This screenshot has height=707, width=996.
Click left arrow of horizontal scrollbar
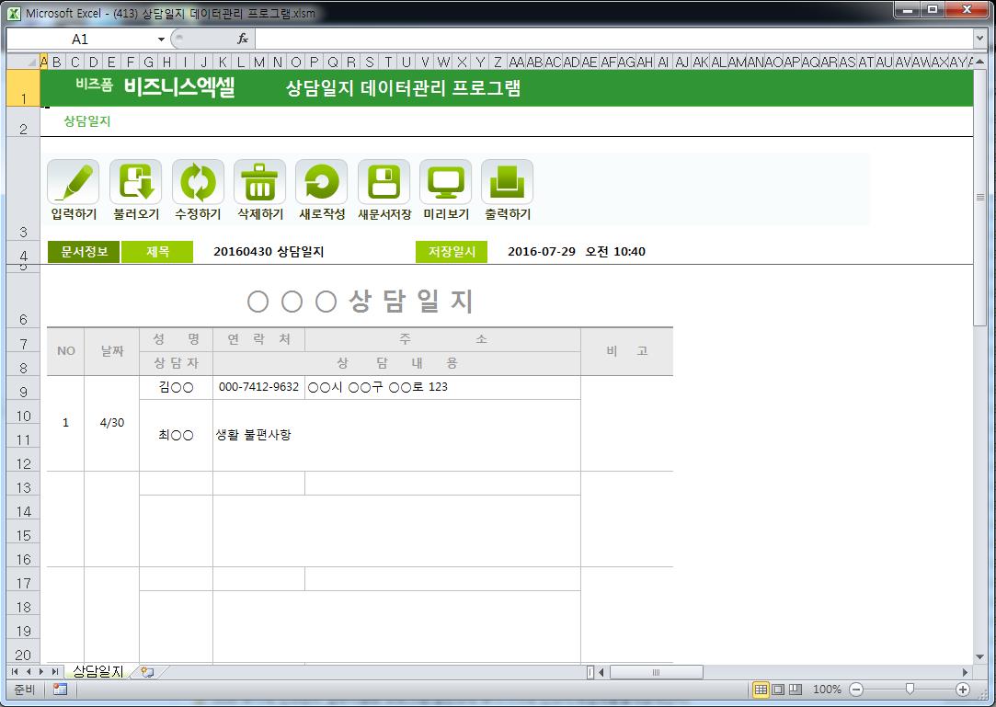pos(601,672)
